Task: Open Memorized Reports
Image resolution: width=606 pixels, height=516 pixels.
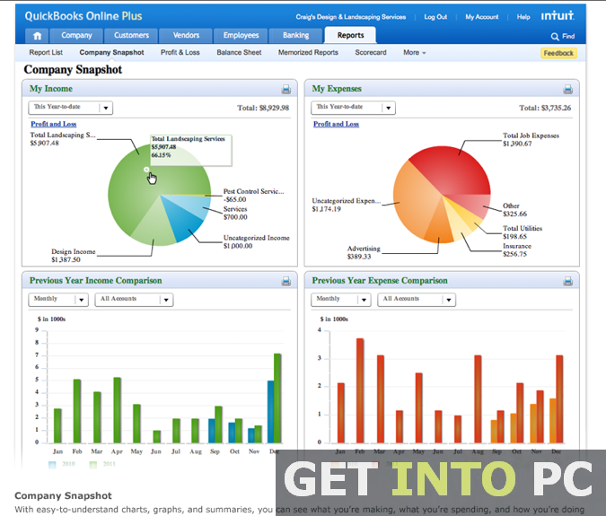Action: [308, 53]
